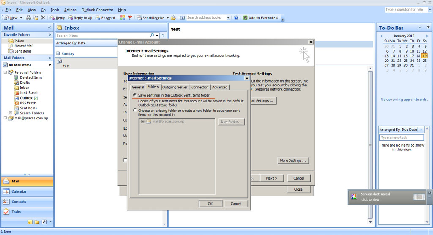Open the File menu
The image size is (433, 235).
pyautogui.click(x=8, y=10)
